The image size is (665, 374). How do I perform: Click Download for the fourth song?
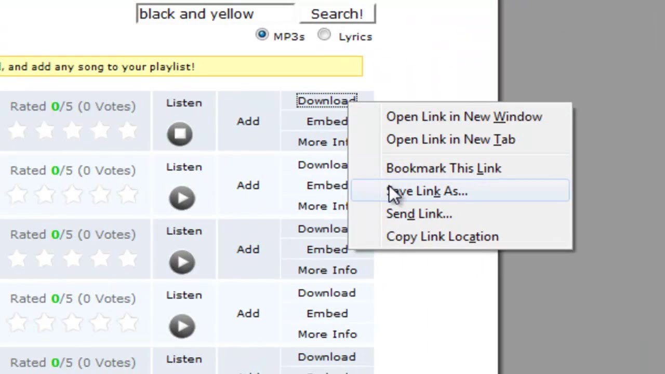tap(327, 293)
